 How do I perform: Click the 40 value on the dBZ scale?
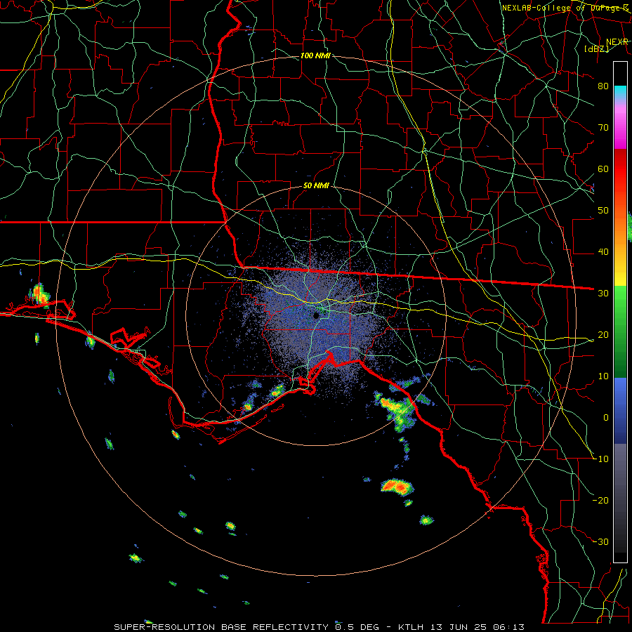pyautogui.click(x=603, y=252)
